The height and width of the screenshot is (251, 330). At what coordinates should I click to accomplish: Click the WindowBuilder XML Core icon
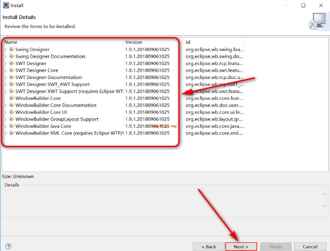click(x=12, y=133)
